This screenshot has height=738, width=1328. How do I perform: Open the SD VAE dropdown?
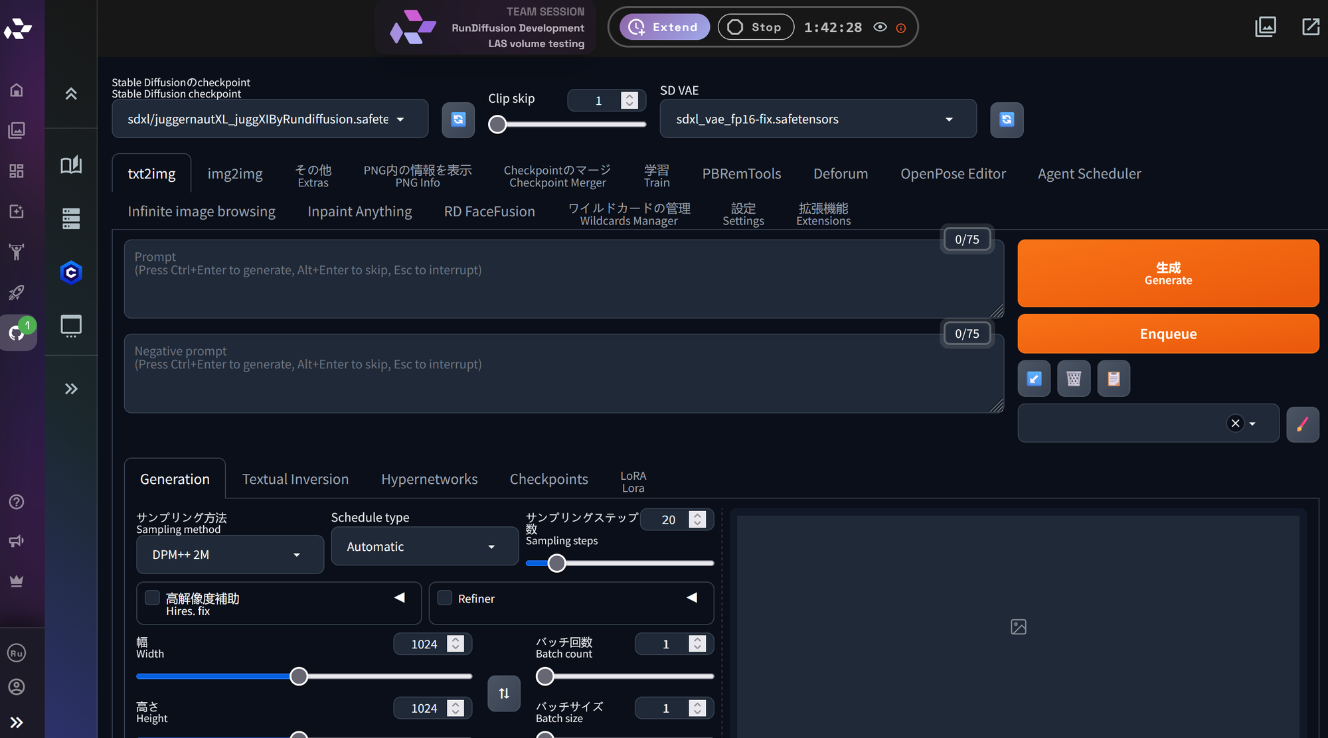click(817, 119)
